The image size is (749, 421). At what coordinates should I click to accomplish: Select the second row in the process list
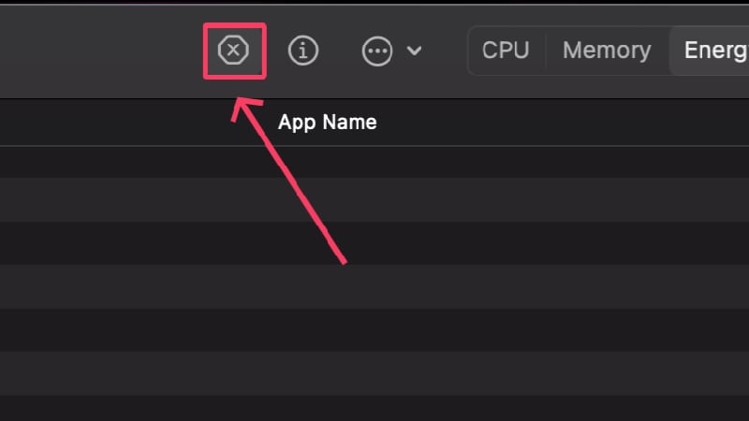[374, 199]
